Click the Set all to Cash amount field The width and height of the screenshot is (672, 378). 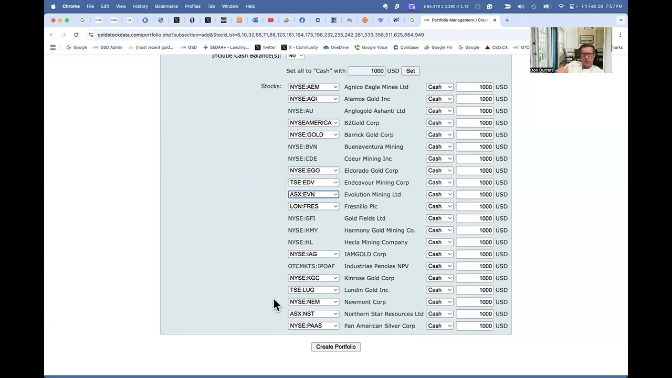(x=366, y=71)
